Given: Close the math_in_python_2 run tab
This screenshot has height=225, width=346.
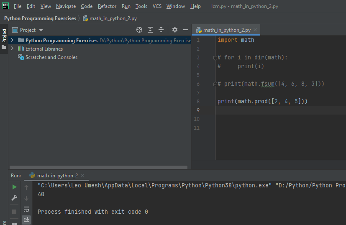Looking at the screenshot, I should [x=82, y=176].
